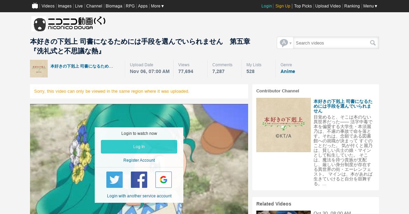The image size is (409, 214).
Task: Open the Ranking page
Action: pos(352,6)
